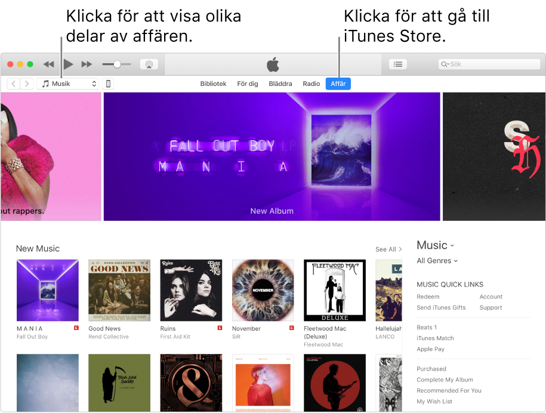Switch to the För dig tab
Screen dimensions: 546x413
point(248,84)
